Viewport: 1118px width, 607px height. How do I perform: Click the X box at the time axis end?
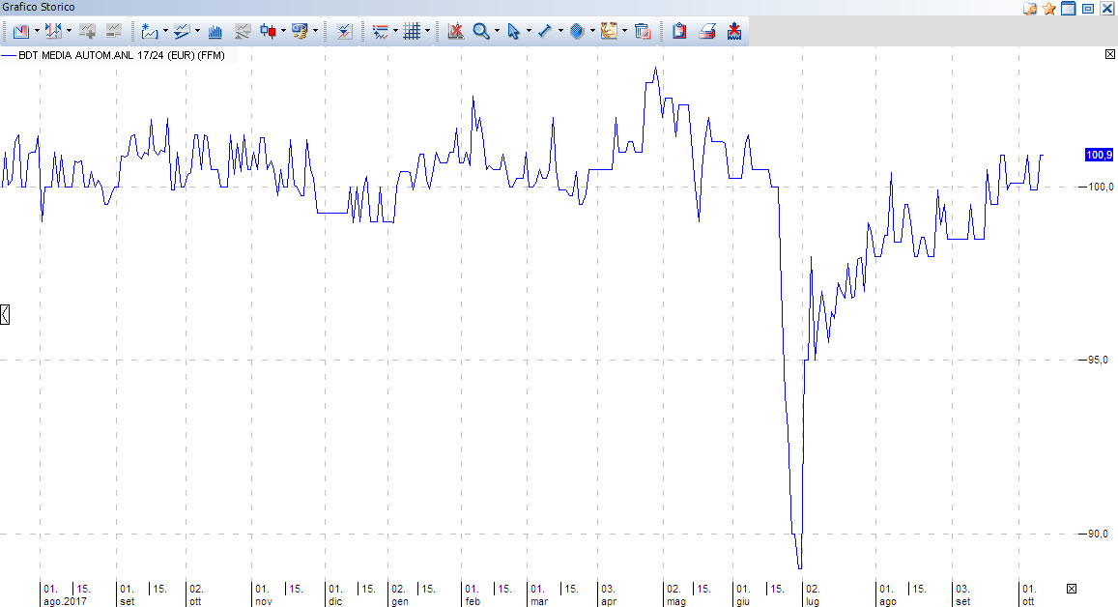click(1071, 589)
